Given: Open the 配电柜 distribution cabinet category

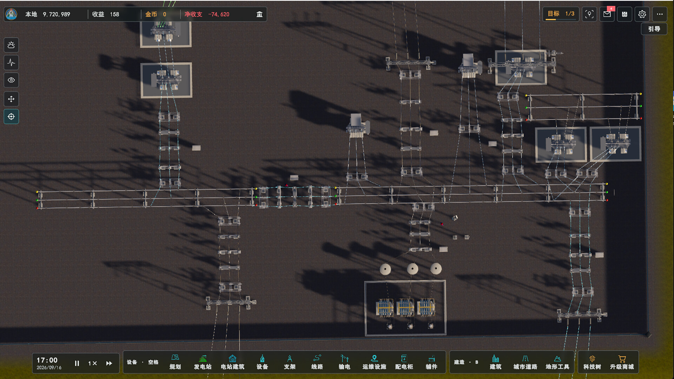Looking at the screenshot, I should pyautogui.click(x=404, y=362).
